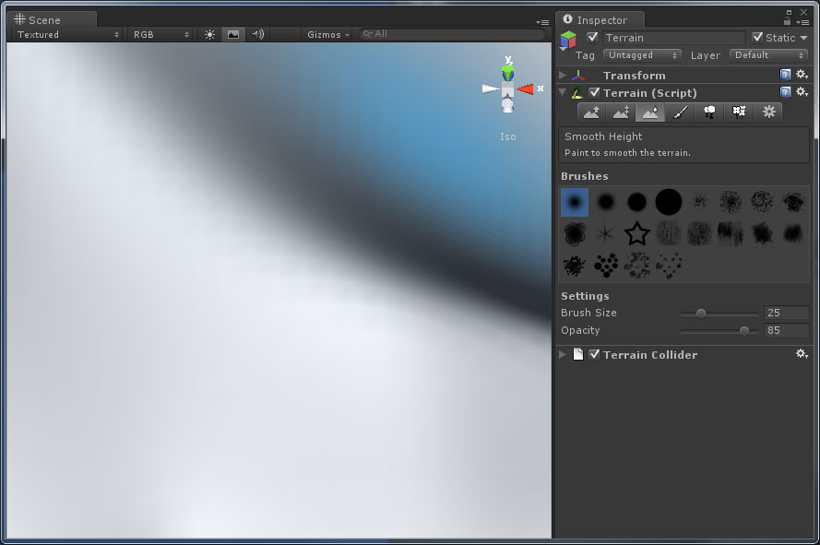Select the Smooth Height tool
The height and width of the screenshot is (545, 820).
point(650,113)
